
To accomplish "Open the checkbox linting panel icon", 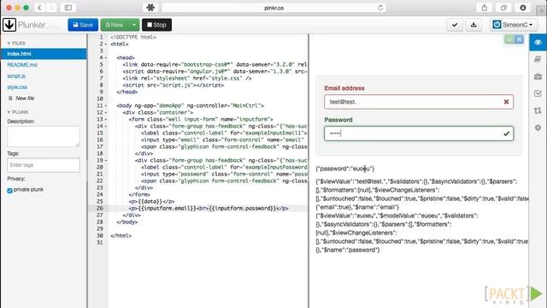I will pos(538,93).
